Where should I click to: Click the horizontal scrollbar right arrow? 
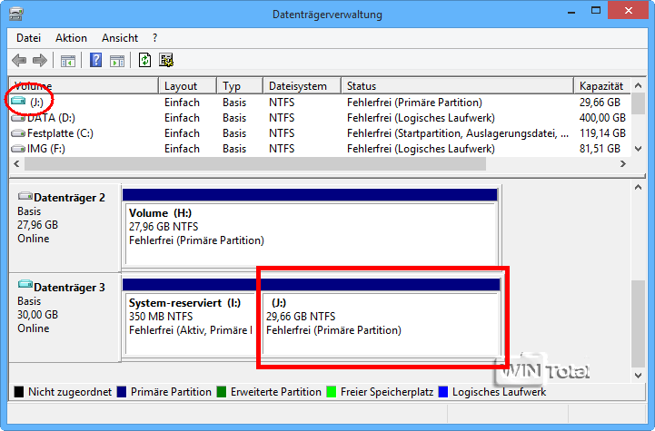click(623, 164)
